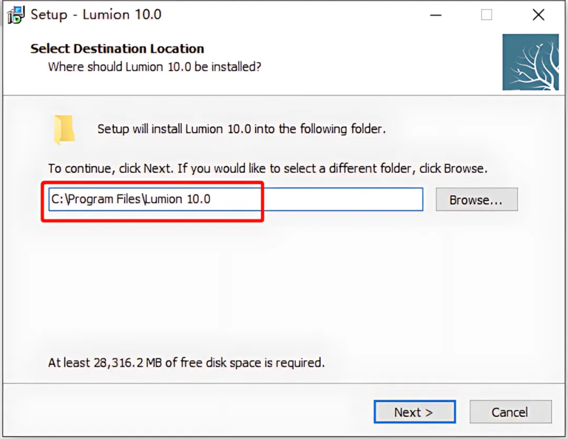The image size is (568, 439).
Task: Click the "Select Destination Location" heading
Action: [x=117, y=49]
